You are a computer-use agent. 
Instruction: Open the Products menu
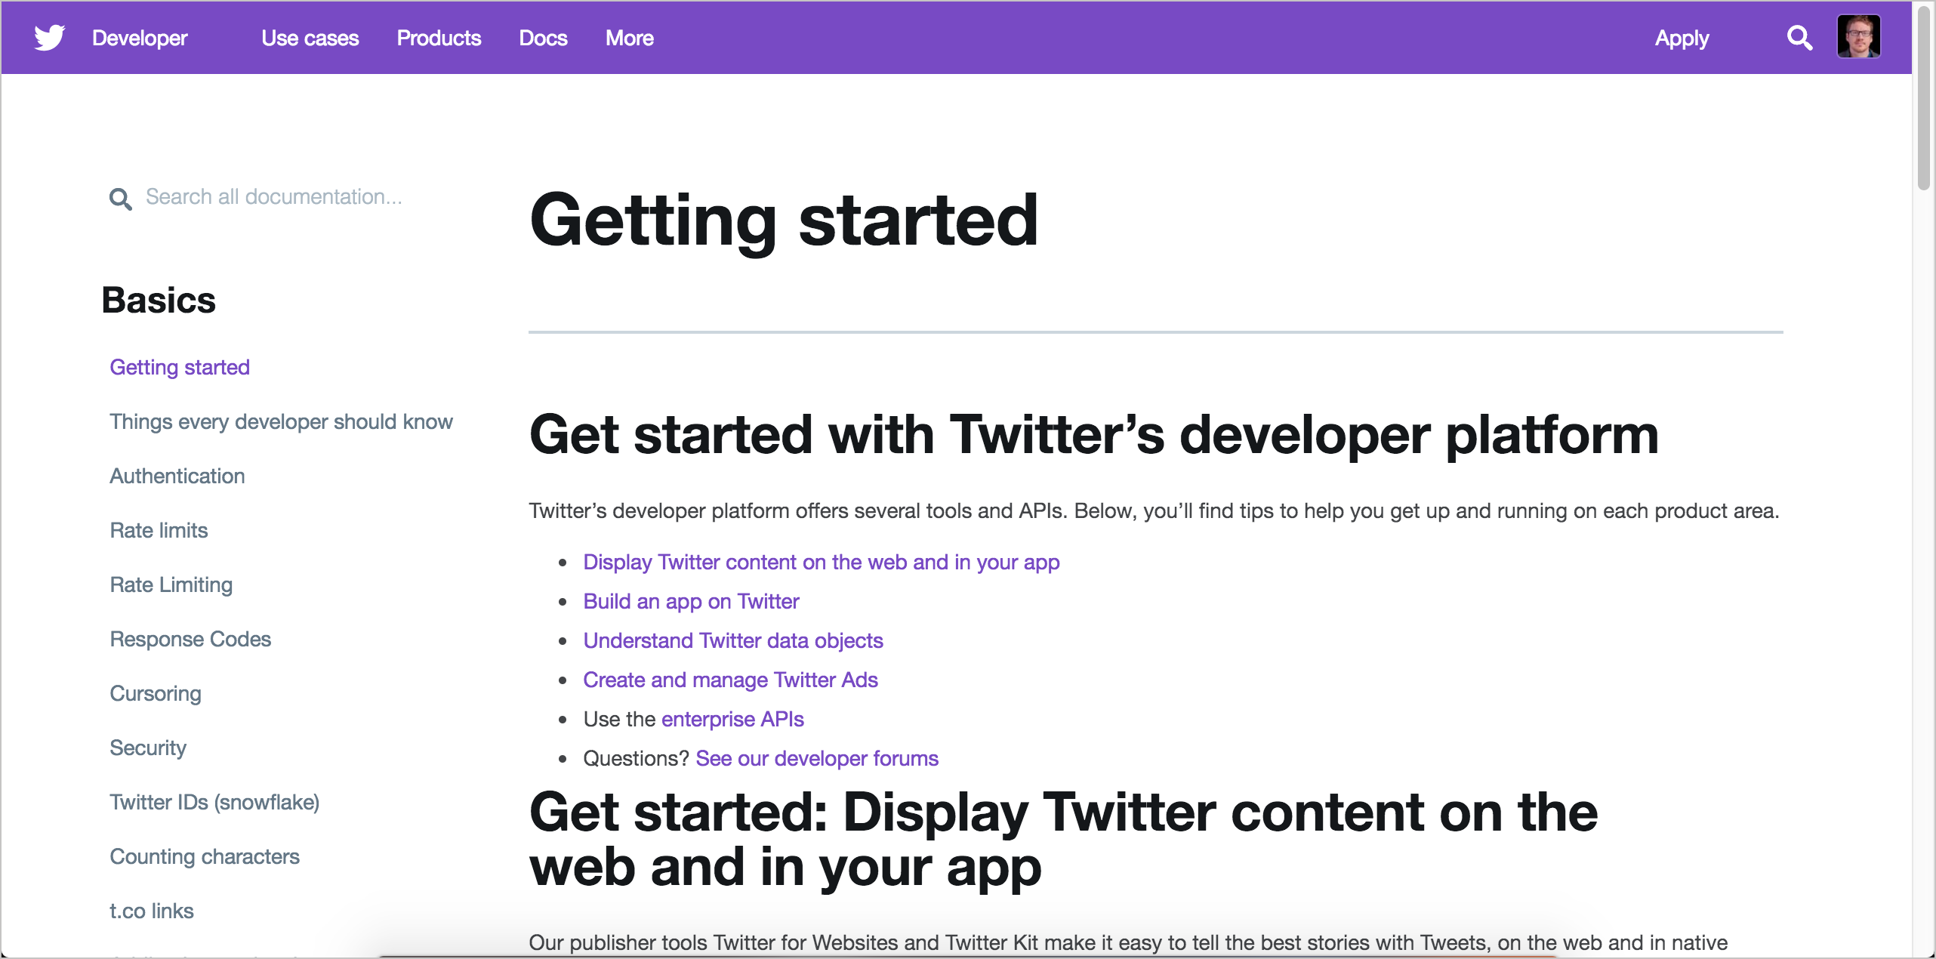pos(437,35)
